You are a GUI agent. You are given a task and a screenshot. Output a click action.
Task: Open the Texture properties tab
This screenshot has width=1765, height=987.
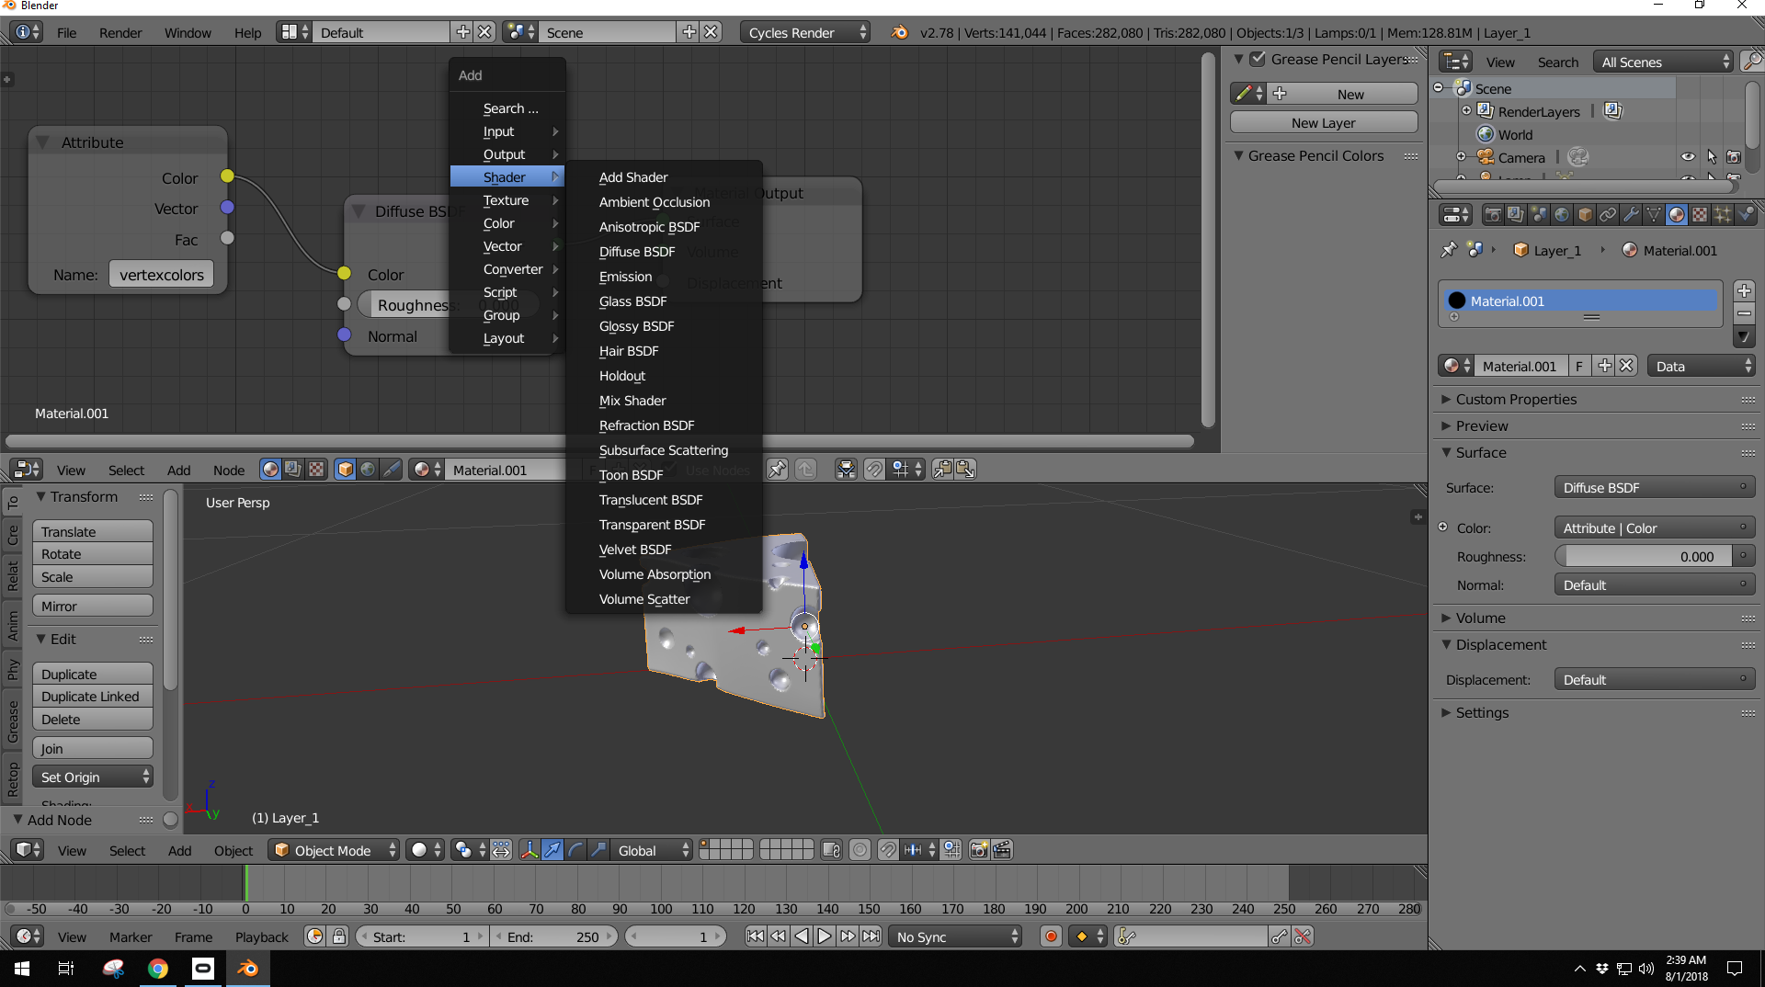[x=1701, y=214]
